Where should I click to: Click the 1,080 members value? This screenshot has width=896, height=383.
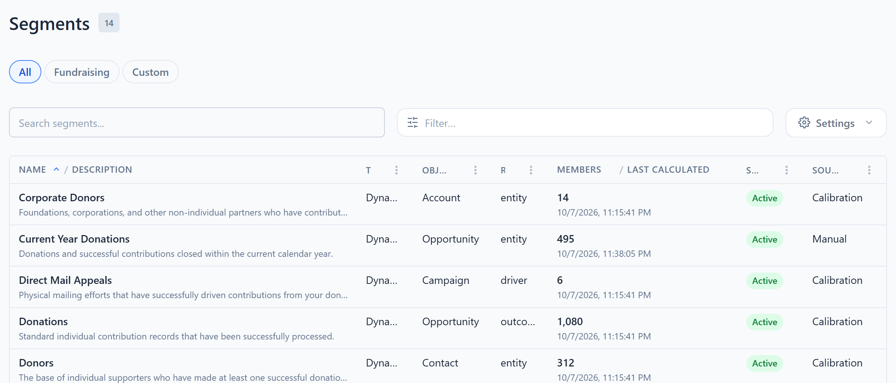click(570, 321)
